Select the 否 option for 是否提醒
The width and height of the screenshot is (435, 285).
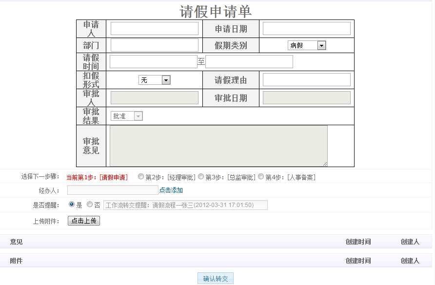[89, 205]
